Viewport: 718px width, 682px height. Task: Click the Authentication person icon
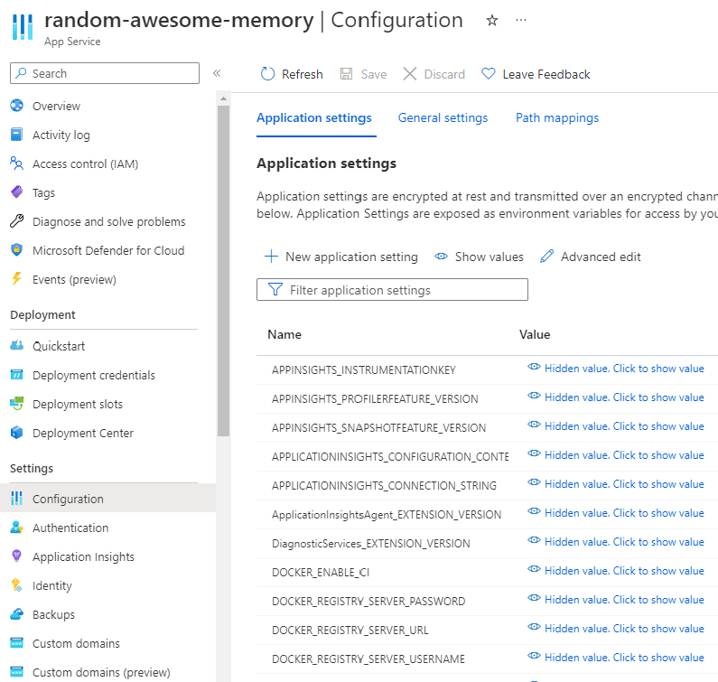click(17, 528)
